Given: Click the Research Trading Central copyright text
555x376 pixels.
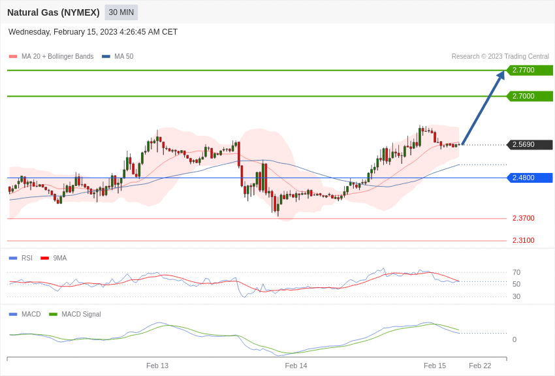Looking at the screenshot, I should pos(500,57).
